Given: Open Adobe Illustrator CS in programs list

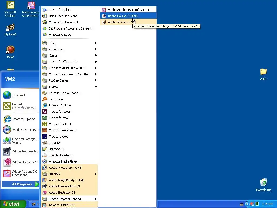Looking at the screenshot, I should pos(70,193).
